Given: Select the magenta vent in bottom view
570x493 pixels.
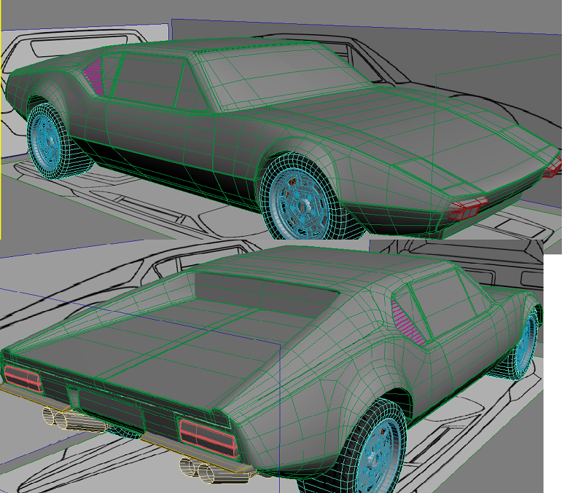Looking at the screenshot, I should click(408, 320).
